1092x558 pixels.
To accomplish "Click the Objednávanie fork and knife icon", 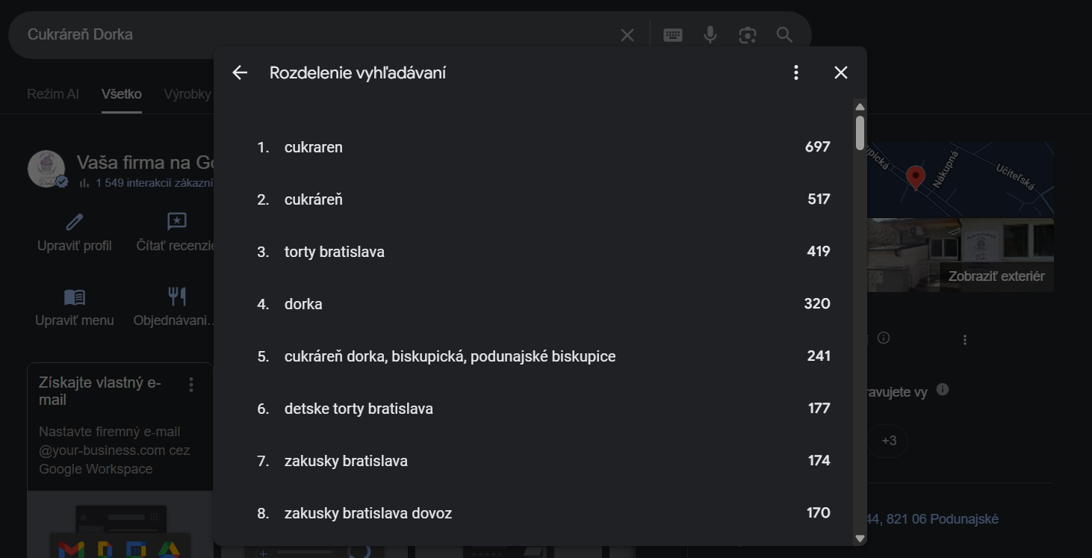I will [x=177, y=297].
